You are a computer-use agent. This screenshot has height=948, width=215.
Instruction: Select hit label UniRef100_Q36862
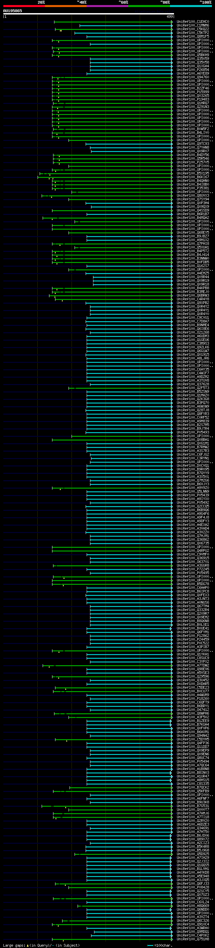coord(192,539)
